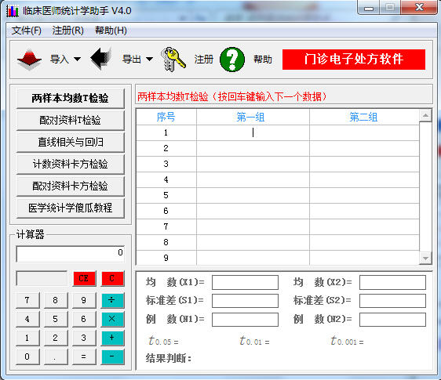Click the green question mark help icon
This screenshot has width=441, height=380.
pos(232,60)
